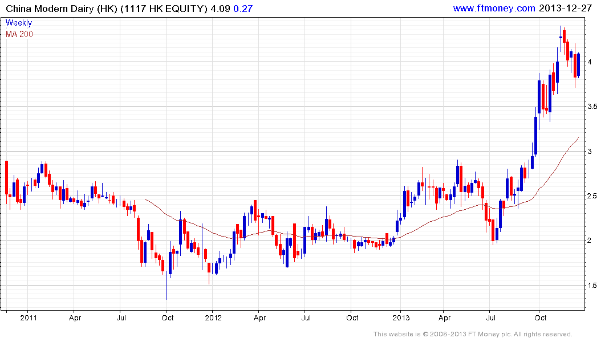Viewport: 613px width, 342px height.
Task: Click the 4 price level label
Action: 590,62
